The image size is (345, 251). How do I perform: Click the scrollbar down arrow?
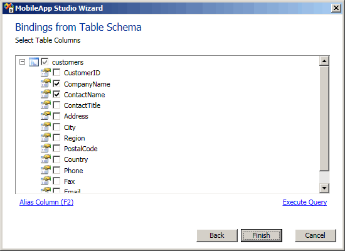pyautogui.click(x=324, y=188)
